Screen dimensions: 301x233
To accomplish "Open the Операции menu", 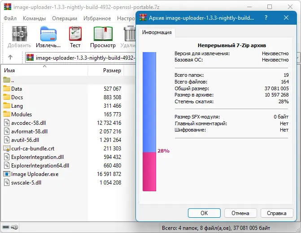I will click(x=65, y=18).
